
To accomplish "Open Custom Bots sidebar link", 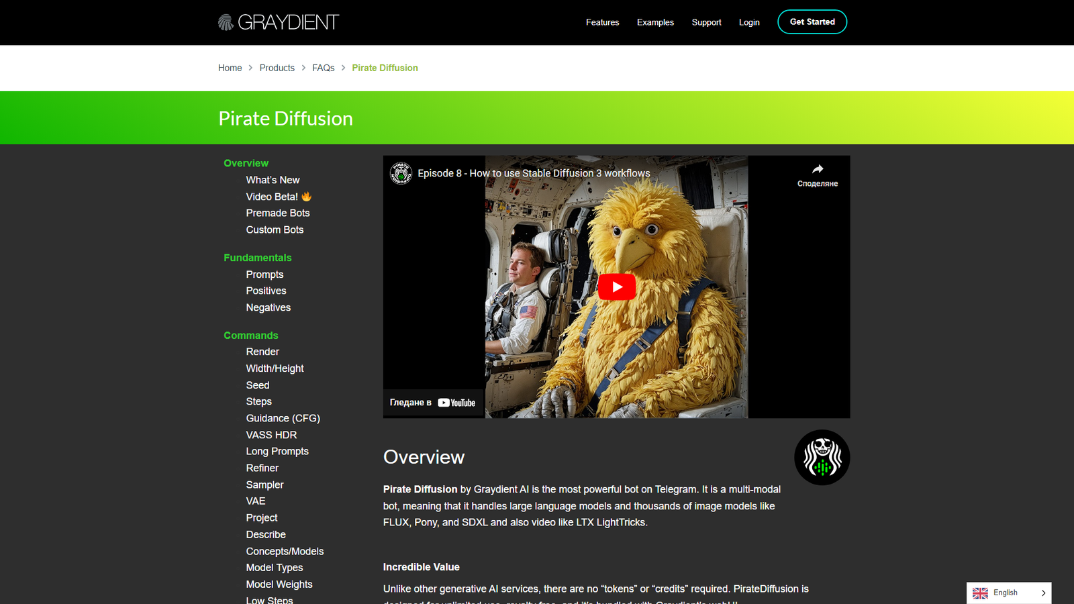I will point(275,230).
